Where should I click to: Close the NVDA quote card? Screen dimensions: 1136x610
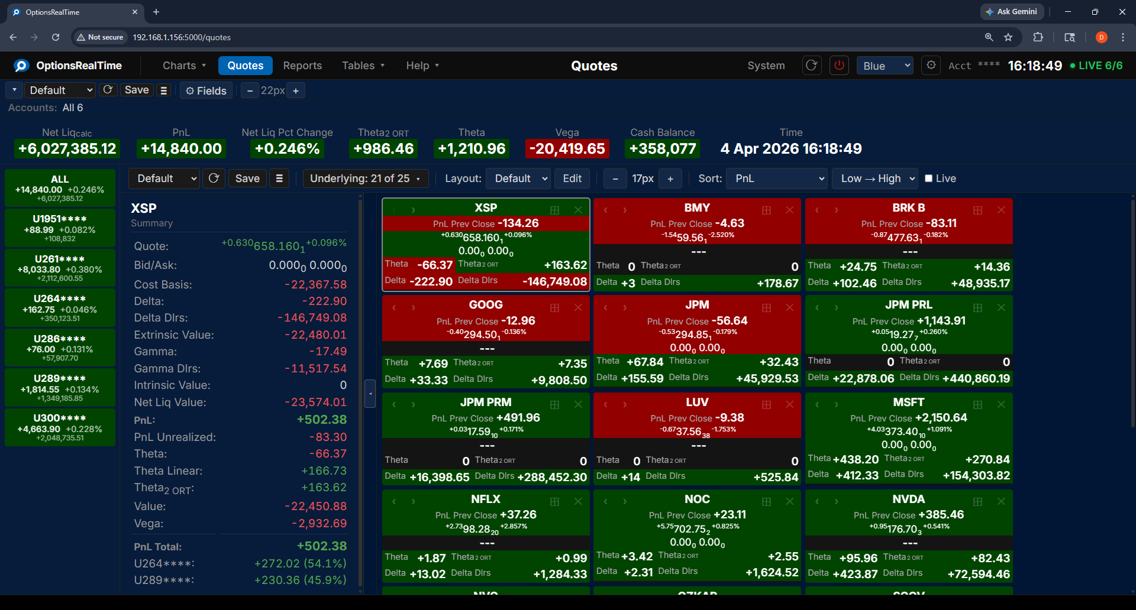(1001, 501)
